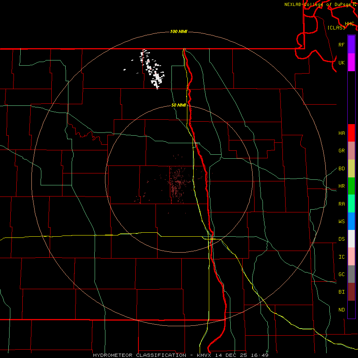Viewport: 358px width, 358px height.
Task: Click the 'GC' legend label
Action: coord(341,274)
